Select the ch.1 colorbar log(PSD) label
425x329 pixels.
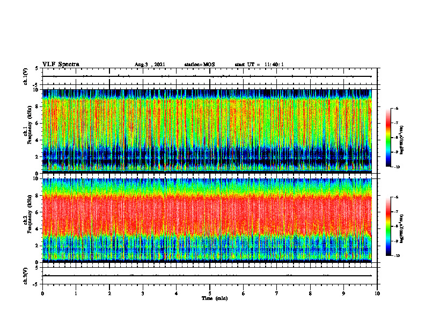pos(402,140)
